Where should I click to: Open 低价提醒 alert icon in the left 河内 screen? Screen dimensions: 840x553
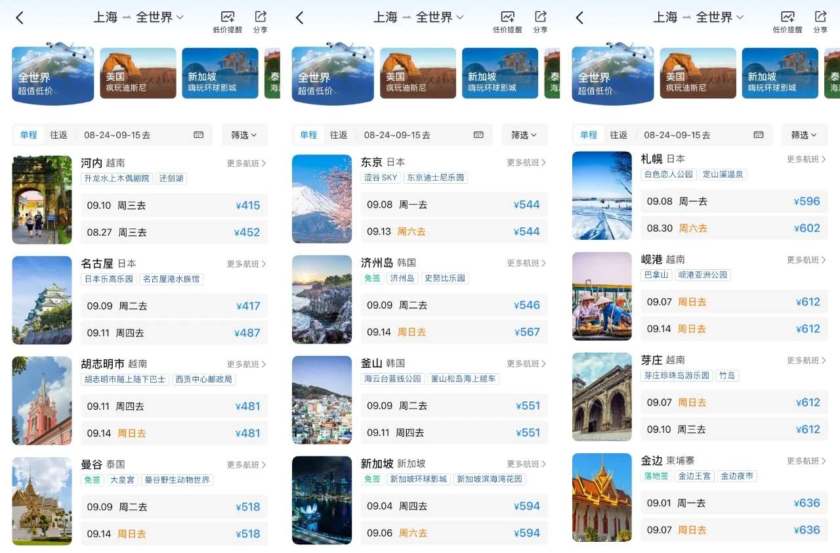click(x=227, y=22)
